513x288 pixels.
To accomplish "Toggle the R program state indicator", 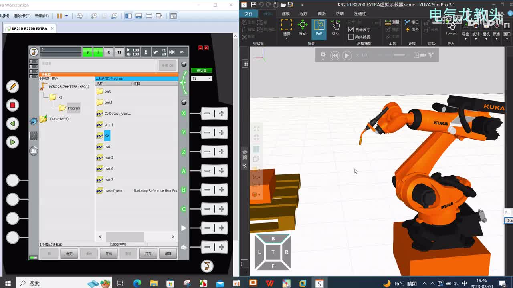I will (x=109, y=52).
